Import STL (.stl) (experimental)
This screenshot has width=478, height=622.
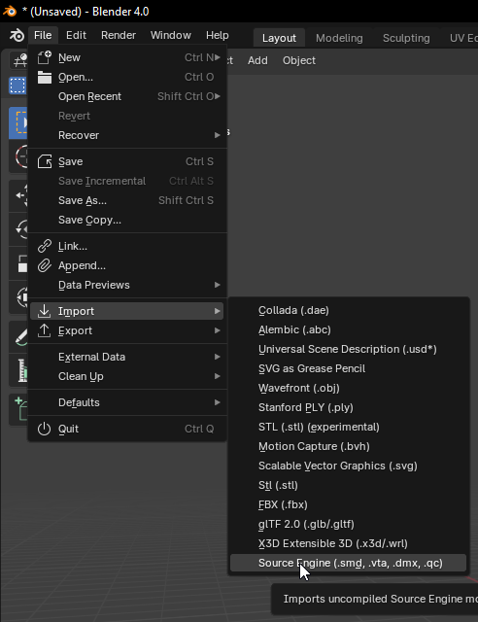[x=348, y=427]
